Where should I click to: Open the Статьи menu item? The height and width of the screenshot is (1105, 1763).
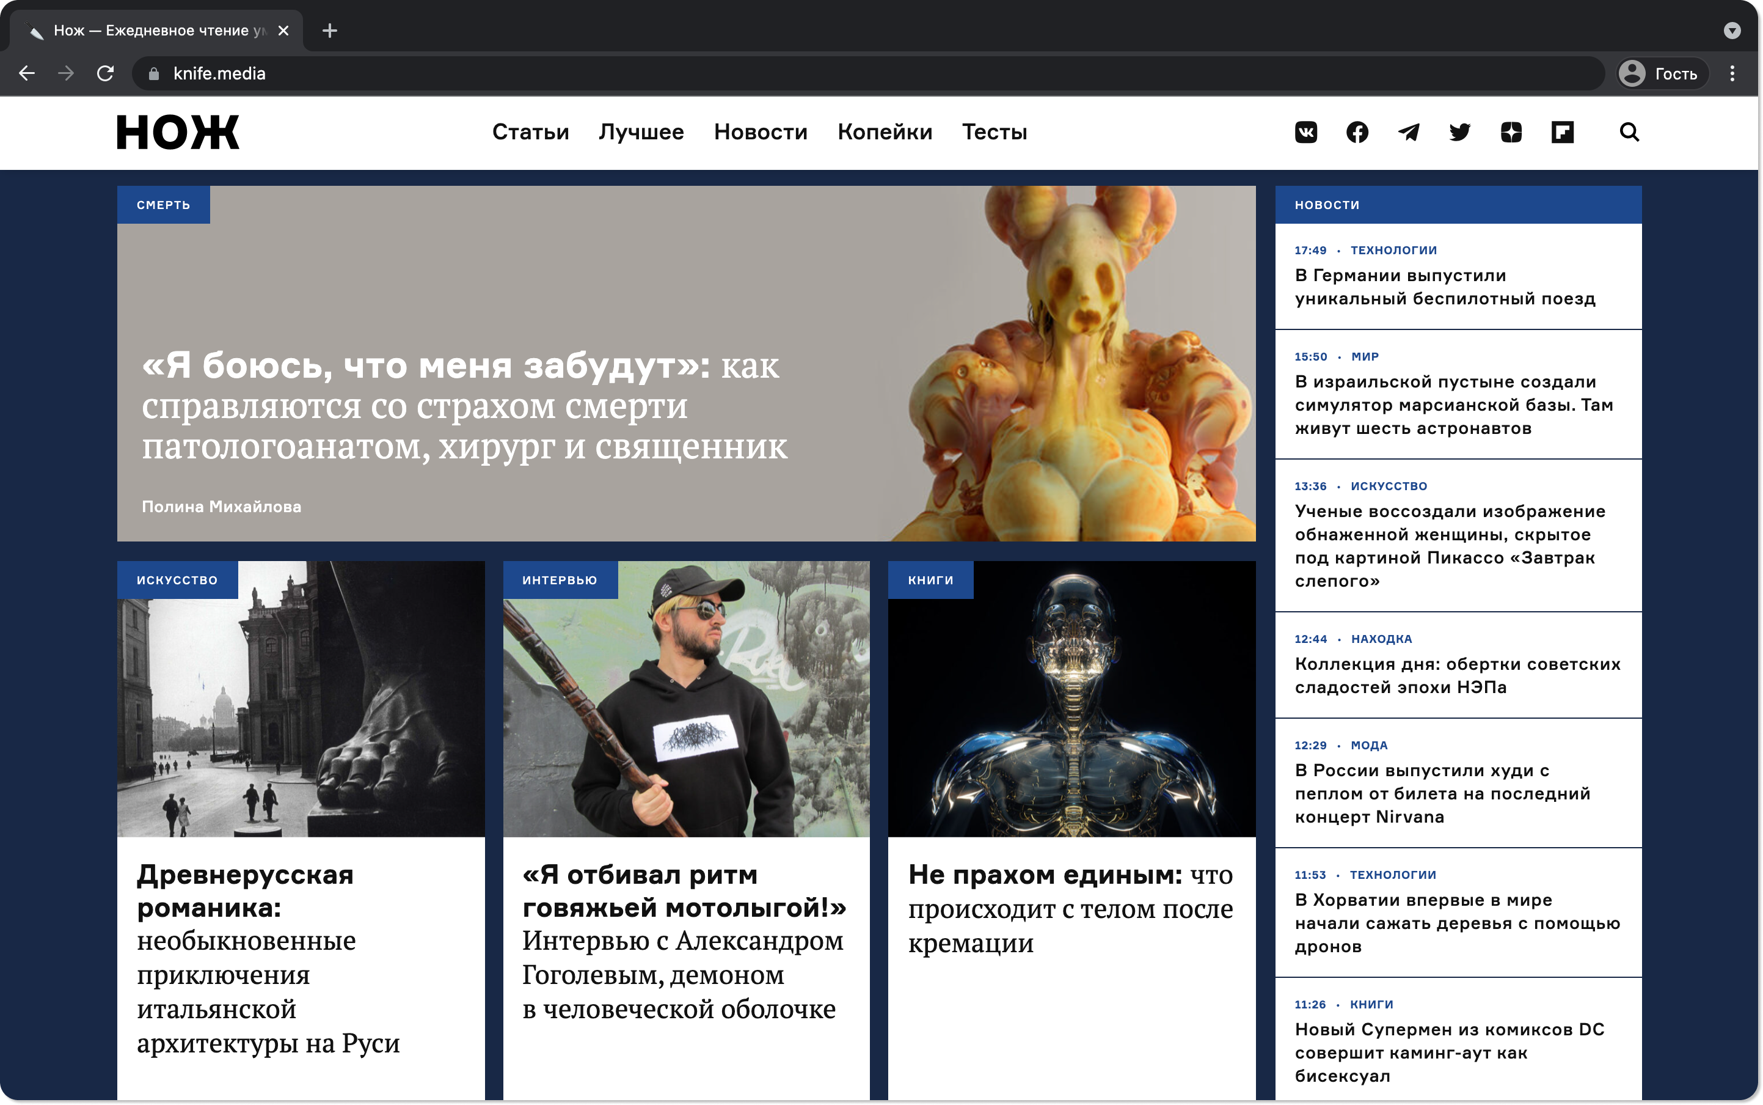[x=530, y=132]
